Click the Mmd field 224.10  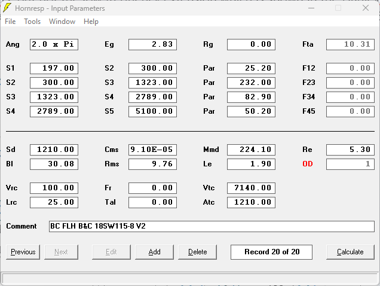pyautogui.click(x=251, y=150)
